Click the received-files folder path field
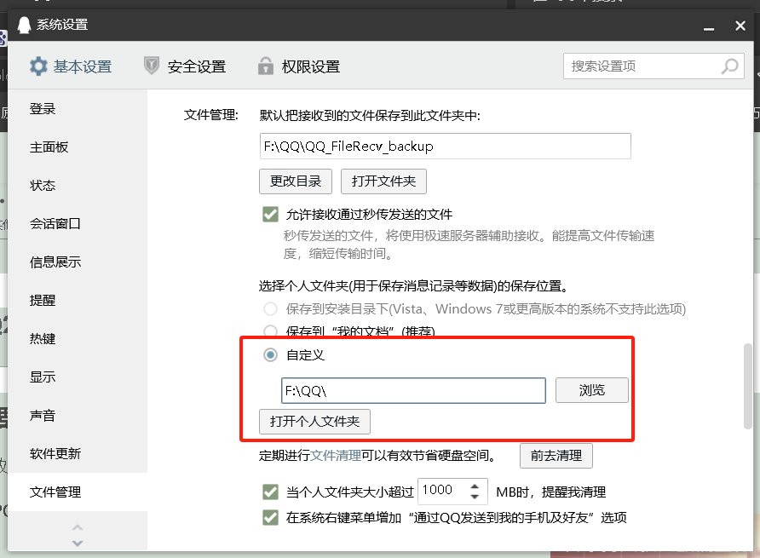This screenshot has height=558, width=760. pyautogui.click(x=445, y=146)
